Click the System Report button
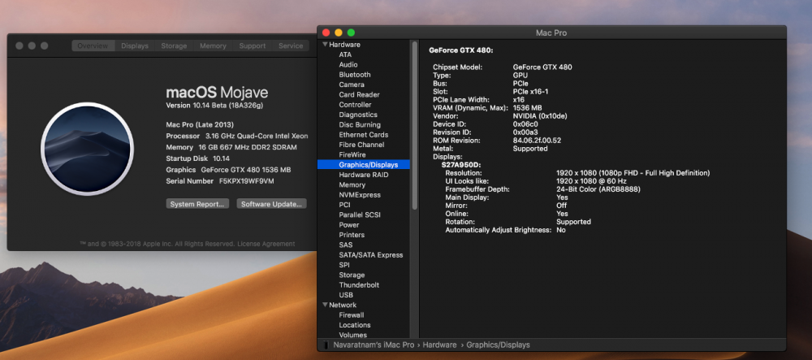The image size is (812, 360). tap(197, 204)
